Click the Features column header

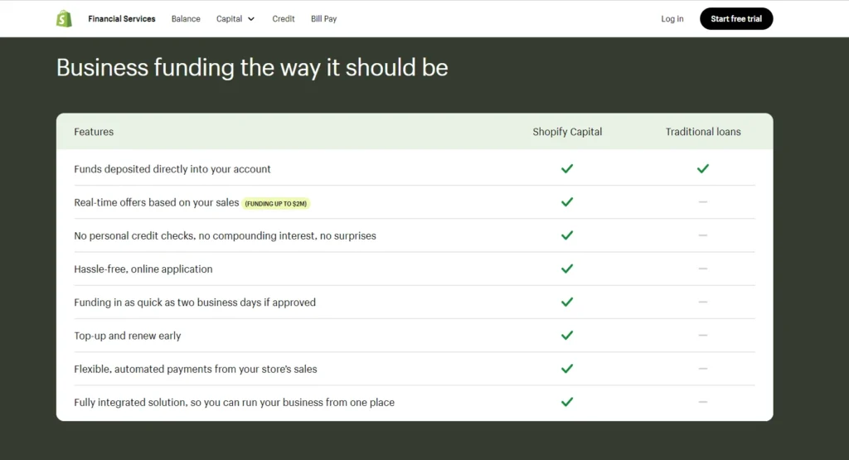pos(94,132)
